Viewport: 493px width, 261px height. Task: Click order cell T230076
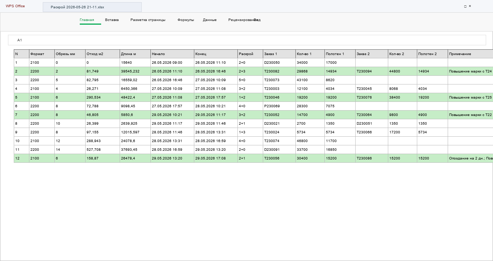pos(372,98)
